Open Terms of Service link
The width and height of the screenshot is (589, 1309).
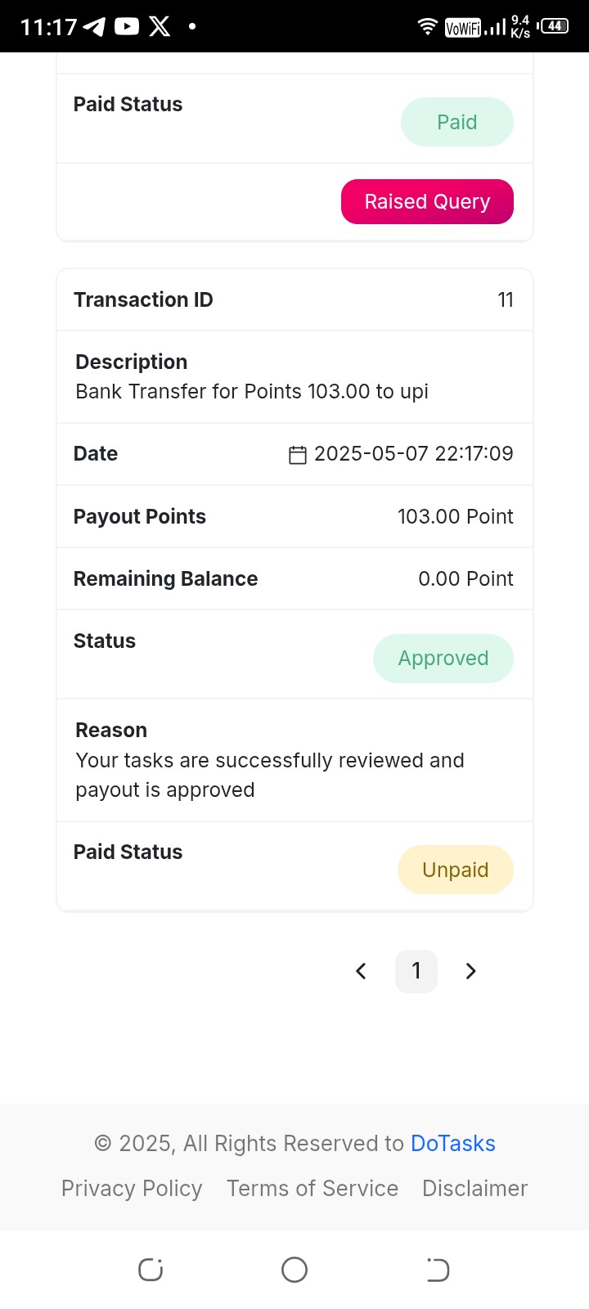312,1188
